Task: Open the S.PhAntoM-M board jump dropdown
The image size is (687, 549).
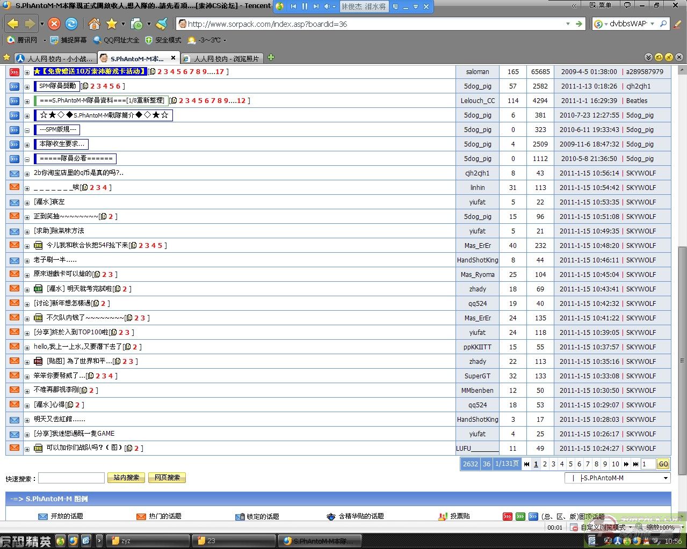Action: tap(666, 478)
